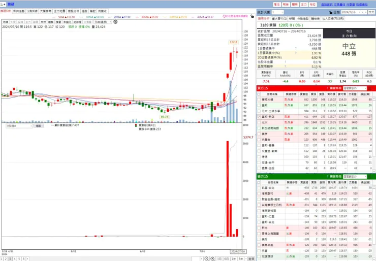This screenshot has height=261, width=376.
Task: Click the help question mark in 買方15 header
Action: coord(327,88)
